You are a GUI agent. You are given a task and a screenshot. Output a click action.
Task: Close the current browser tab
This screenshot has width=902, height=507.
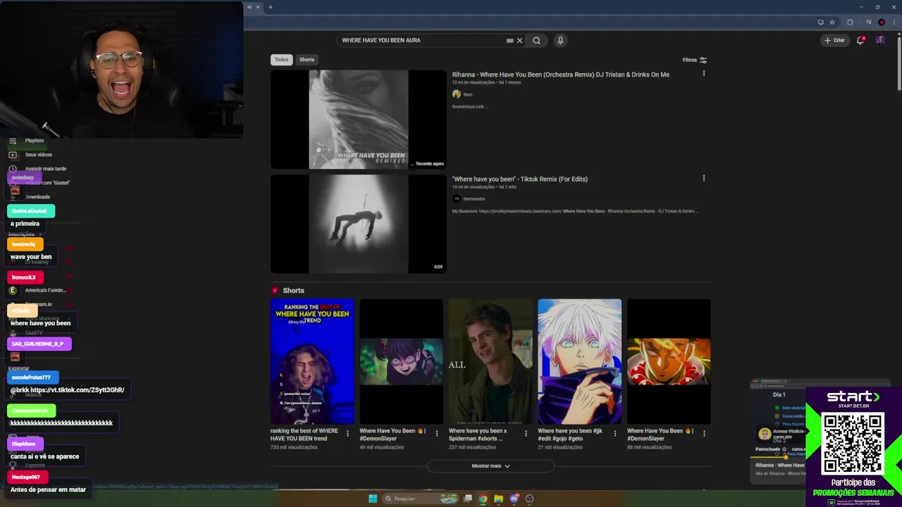tap(258, 7)
